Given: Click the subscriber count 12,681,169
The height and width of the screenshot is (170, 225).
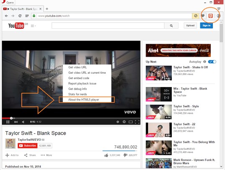Looking at the screenshot, I should point(45,145).
